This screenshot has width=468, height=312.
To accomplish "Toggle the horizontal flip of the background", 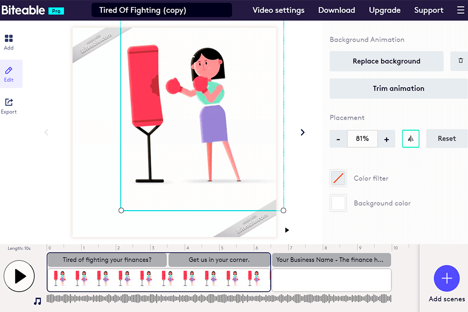I will [x=410, y=138].
